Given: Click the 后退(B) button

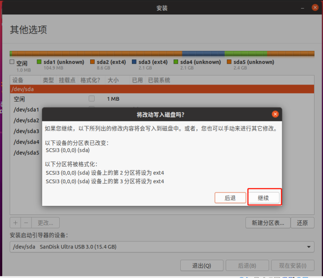Looking at the screenshot, I should click(x=247, y=265).
